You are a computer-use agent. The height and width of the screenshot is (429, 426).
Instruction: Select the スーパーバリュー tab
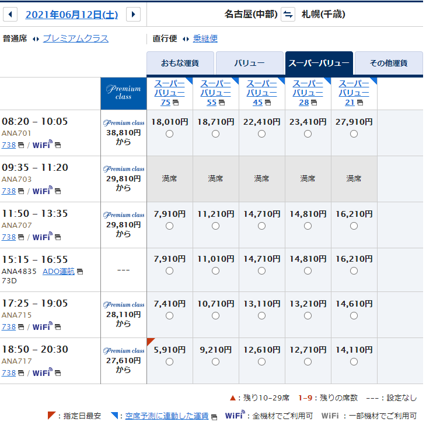coord(319,63)
